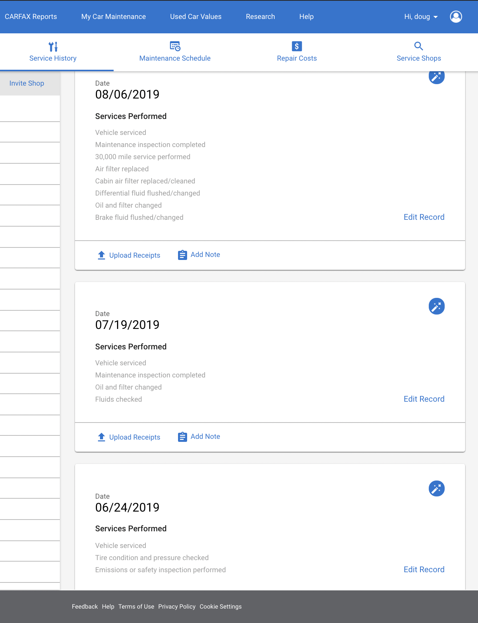
Task: Click the Repair Costs dollar icon
Action: click(297, 46)
